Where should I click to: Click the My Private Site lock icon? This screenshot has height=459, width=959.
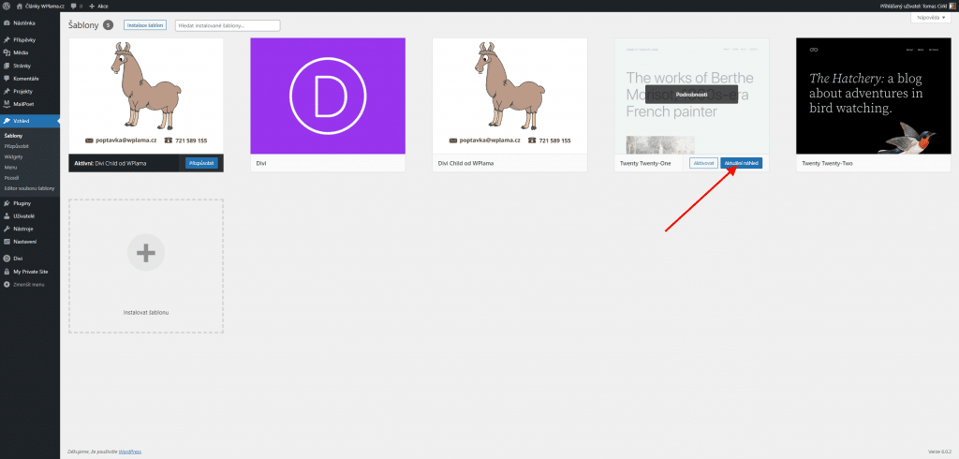(7, 271)
